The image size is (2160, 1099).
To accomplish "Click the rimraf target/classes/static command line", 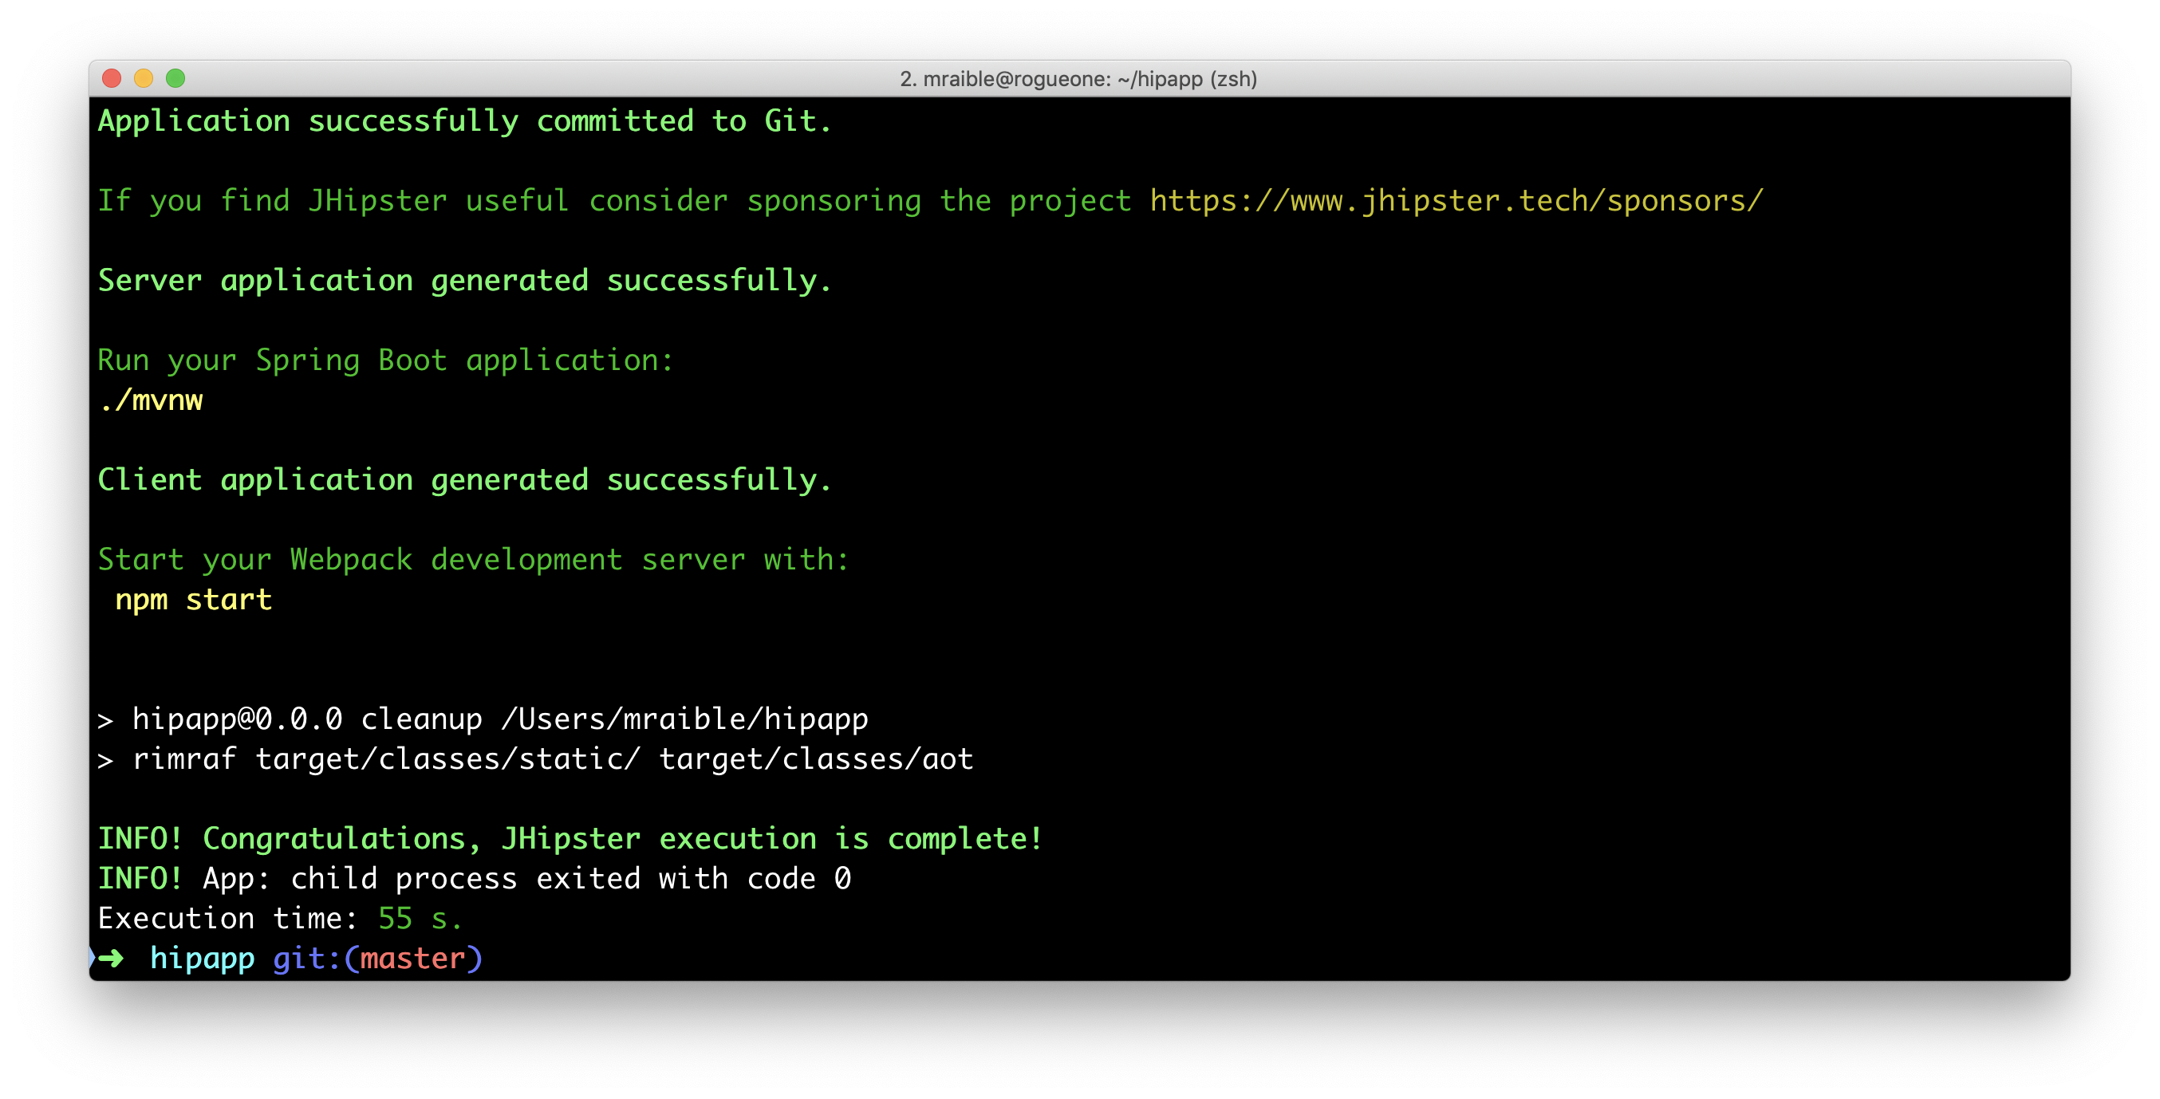I will point(537,759).
